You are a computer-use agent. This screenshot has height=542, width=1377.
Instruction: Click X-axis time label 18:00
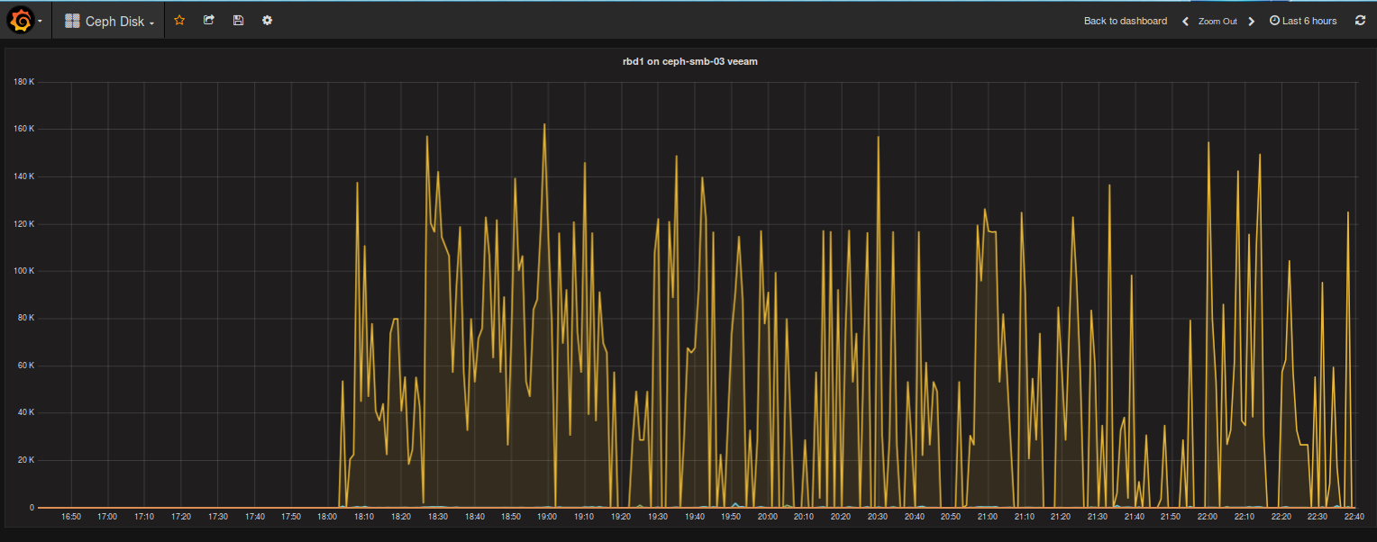[328, 517]
